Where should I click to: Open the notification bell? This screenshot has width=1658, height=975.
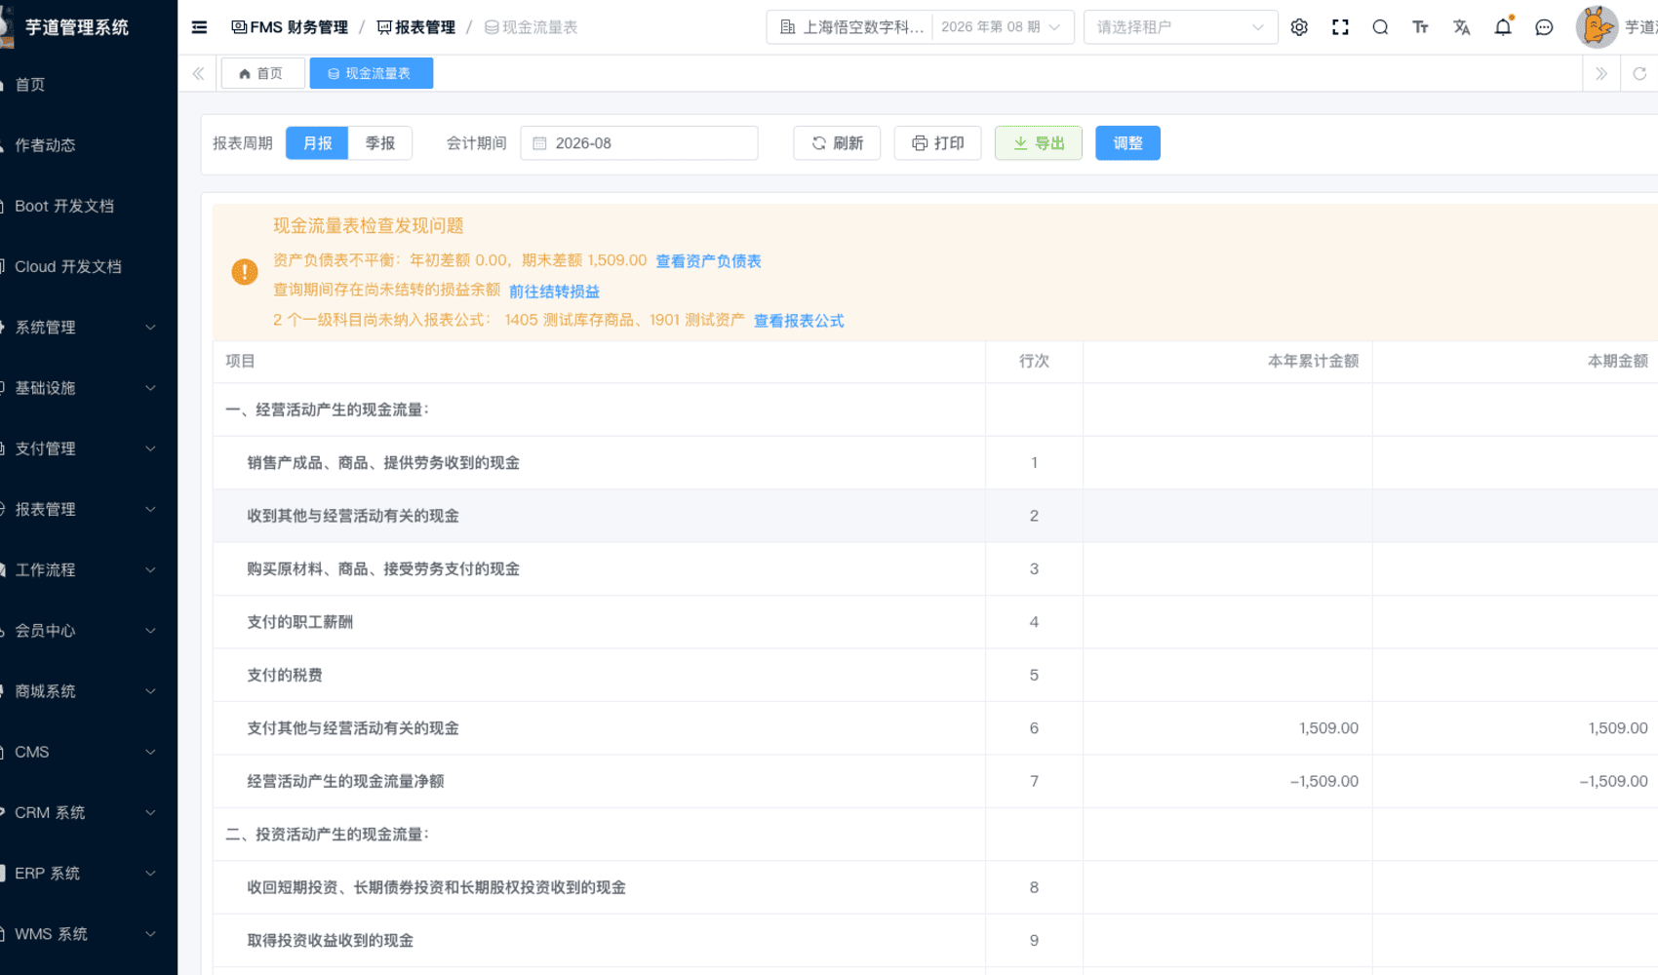click(x=1503, y=27)
